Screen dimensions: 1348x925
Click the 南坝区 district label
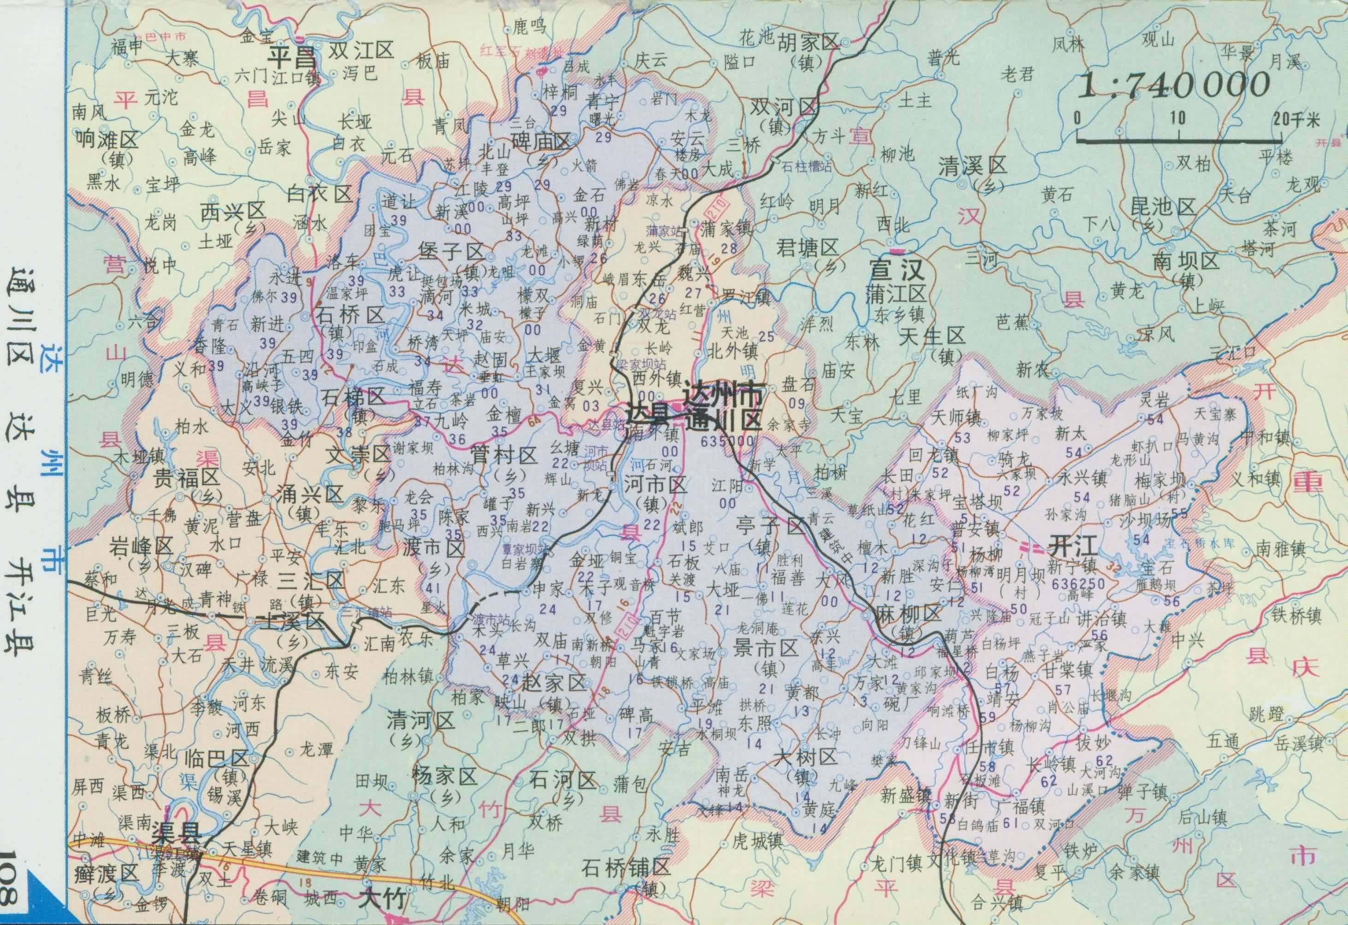pos(1186,261)
